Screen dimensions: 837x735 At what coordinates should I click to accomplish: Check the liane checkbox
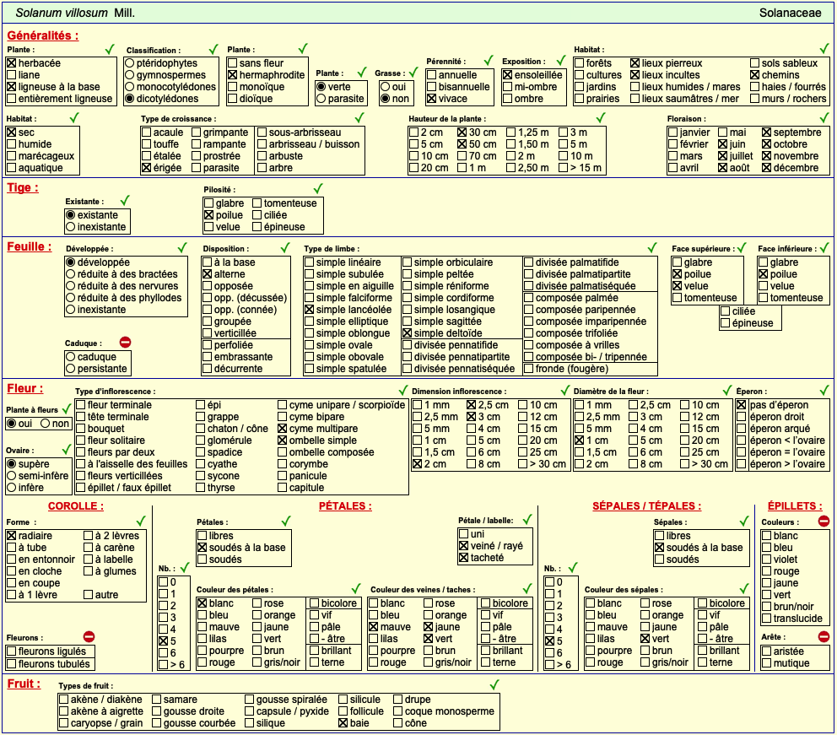tap(11, 75)
